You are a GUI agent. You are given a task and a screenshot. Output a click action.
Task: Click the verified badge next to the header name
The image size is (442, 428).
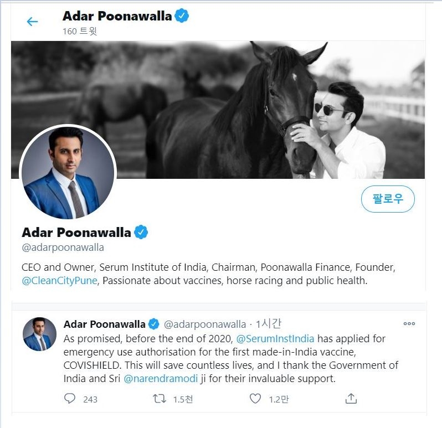182,16
